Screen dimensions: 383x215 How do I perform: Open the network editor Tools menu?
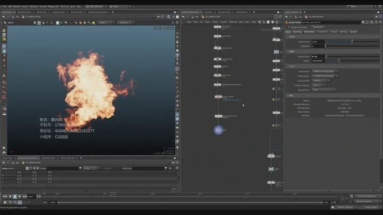point(215,22)
